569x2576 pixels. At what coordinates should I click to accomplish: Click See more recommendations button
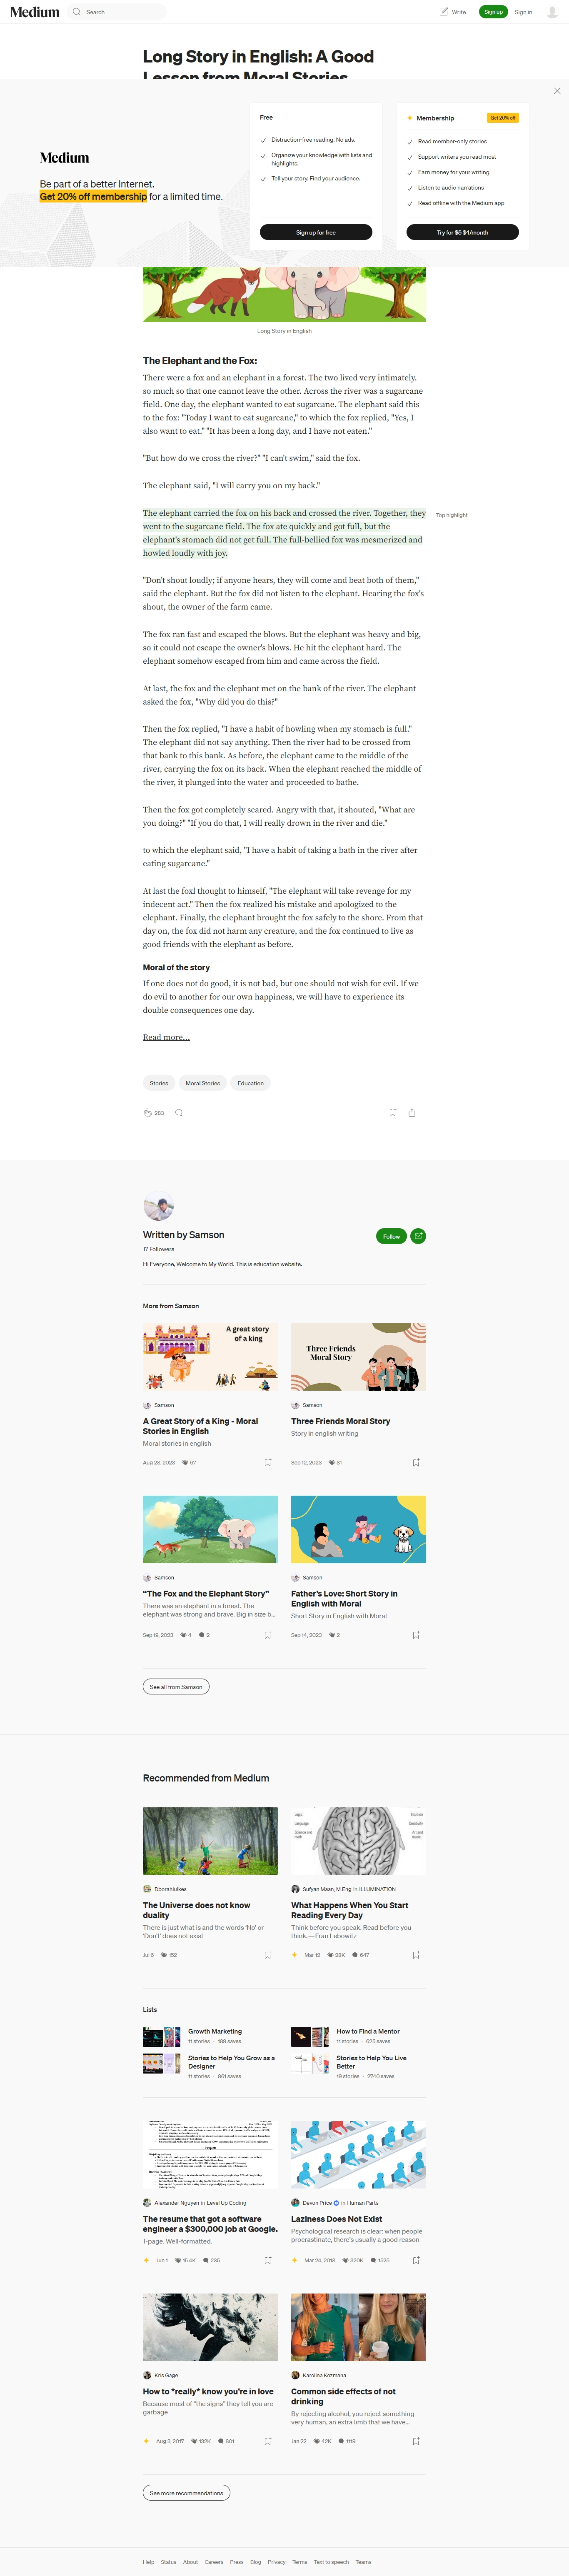coord(187,2493)
